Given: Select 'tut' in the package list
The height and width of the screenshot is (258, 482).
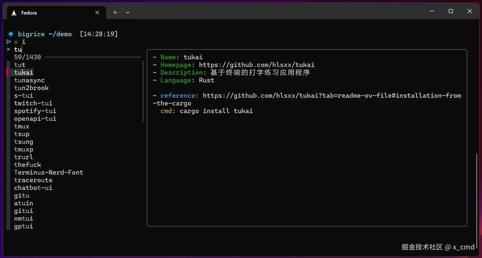Looking at the screenshot, I should [20, 65].
